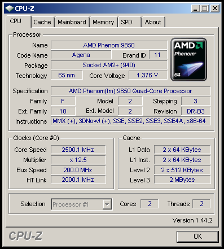224x249 pixels.
Task: Close the CPU-Z window
Action: tap(215, 8)
